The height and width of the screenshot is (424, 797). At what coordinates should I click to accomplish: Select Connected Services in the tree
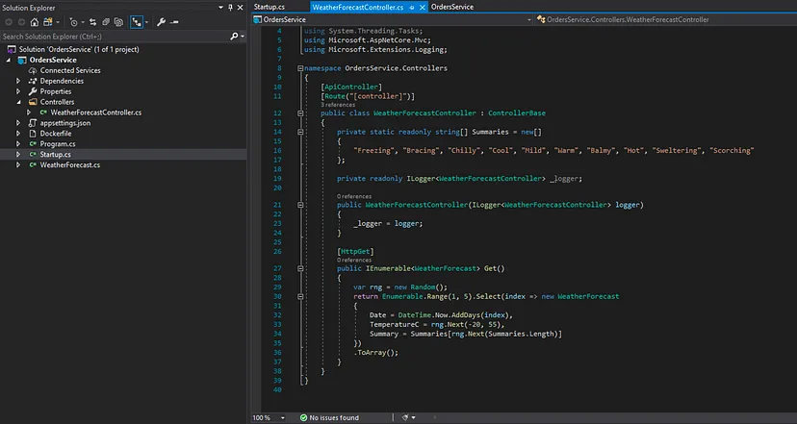tap(70, 70)
